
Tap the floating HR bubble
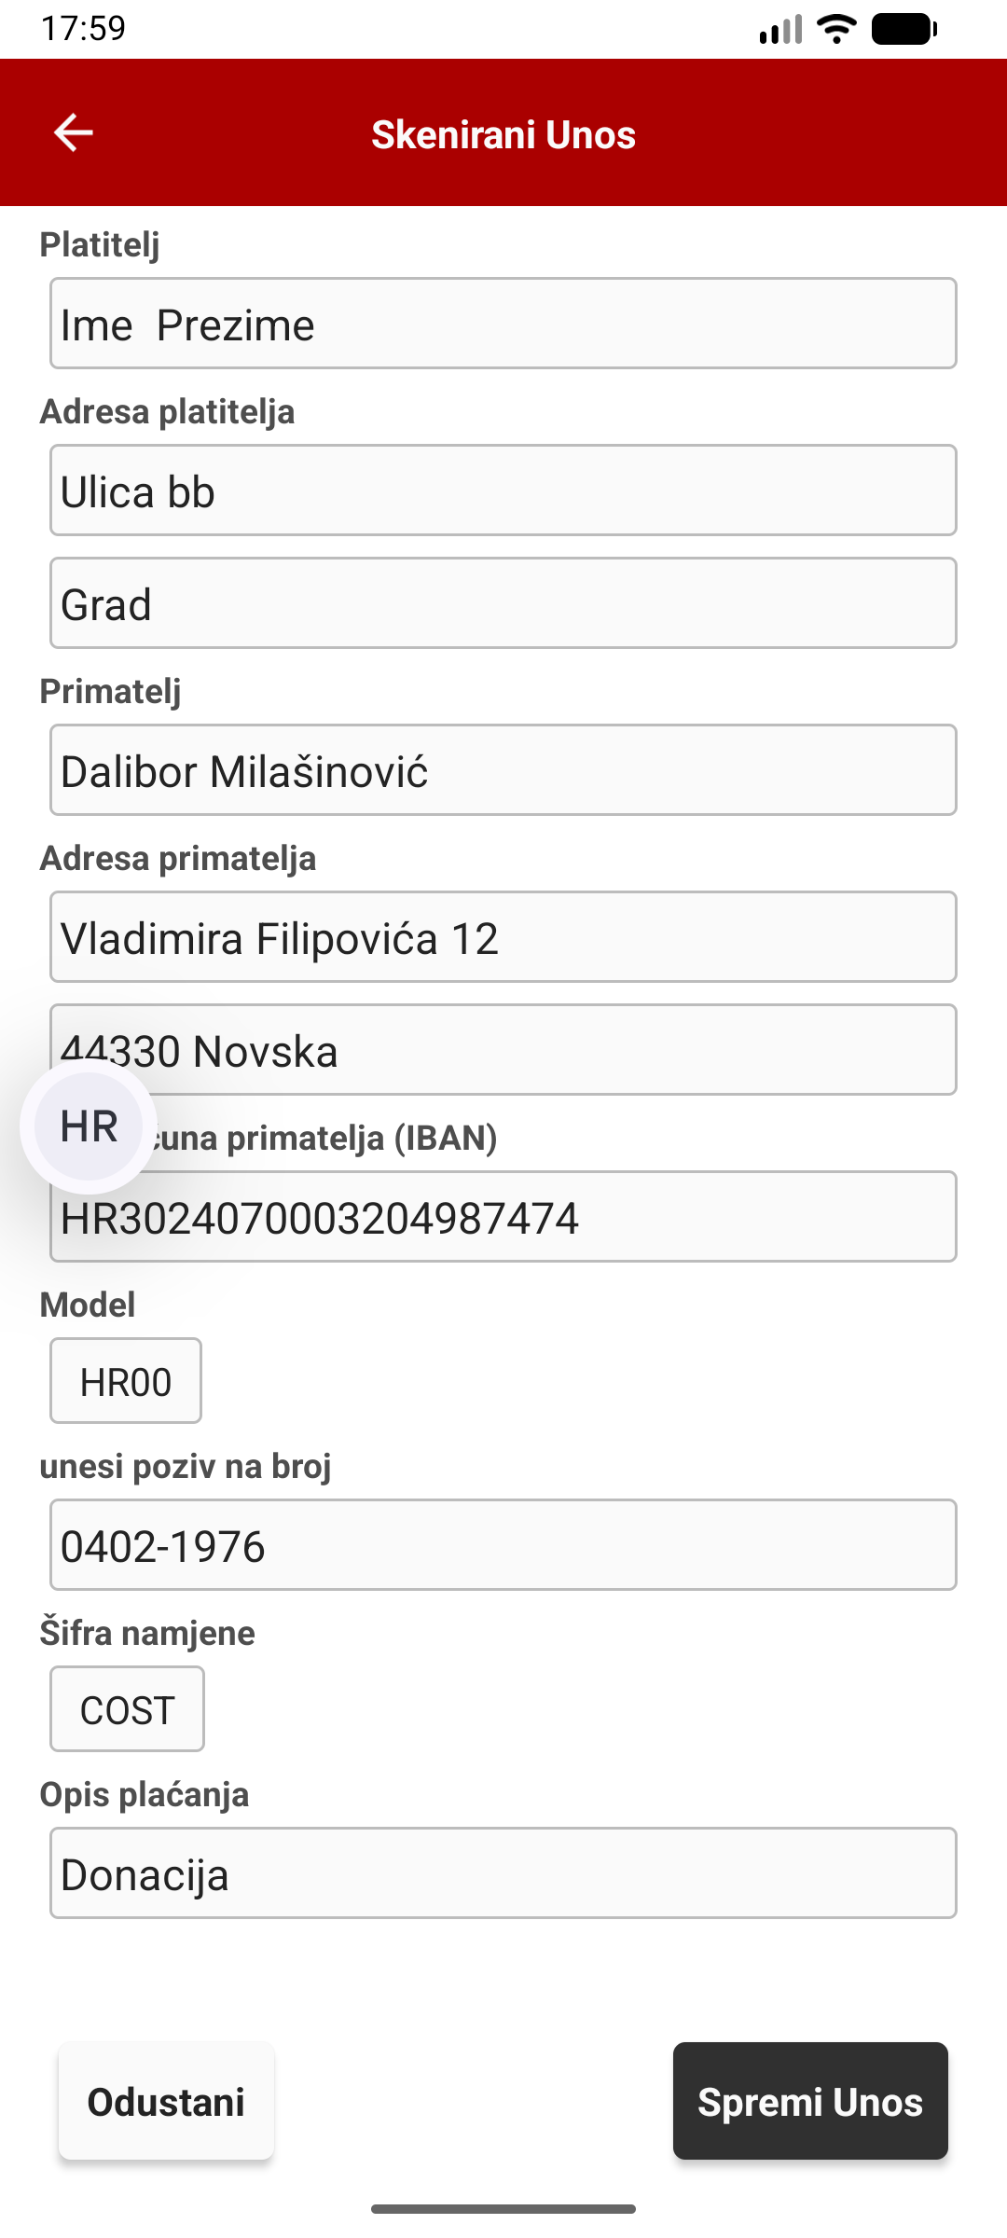point(89,1126)
